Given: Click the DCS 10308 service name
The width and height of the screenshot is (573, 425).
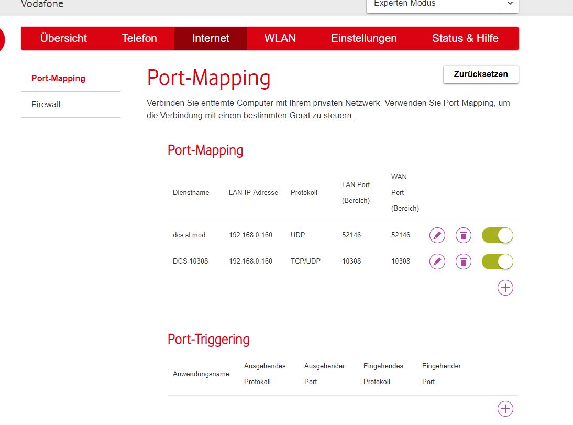Looking at the screenshot, I should pos(191,261).
